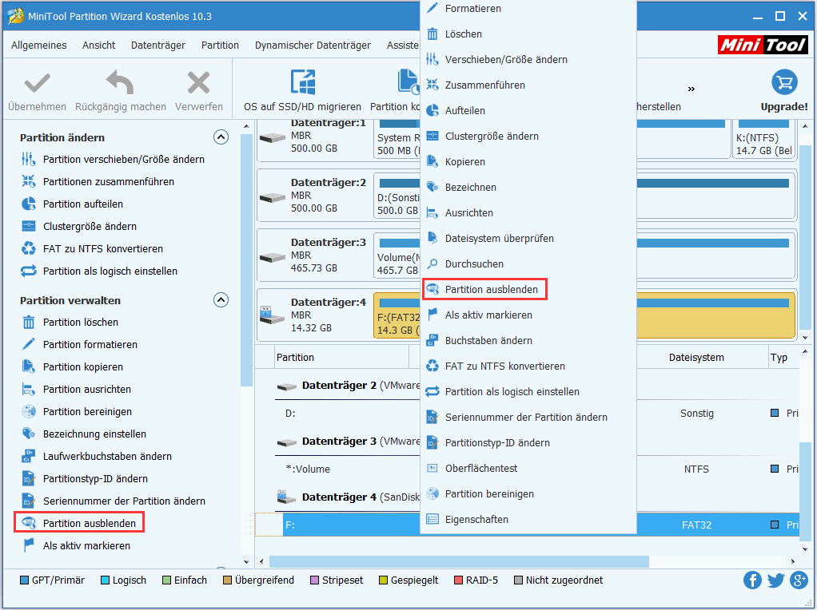Click the RAID-5 legend color swatch
This screenshot has height=610, width=817.
(458, 580)
